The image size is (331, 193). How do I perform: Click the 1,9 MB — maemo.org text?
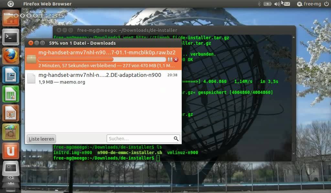[62, 82]
